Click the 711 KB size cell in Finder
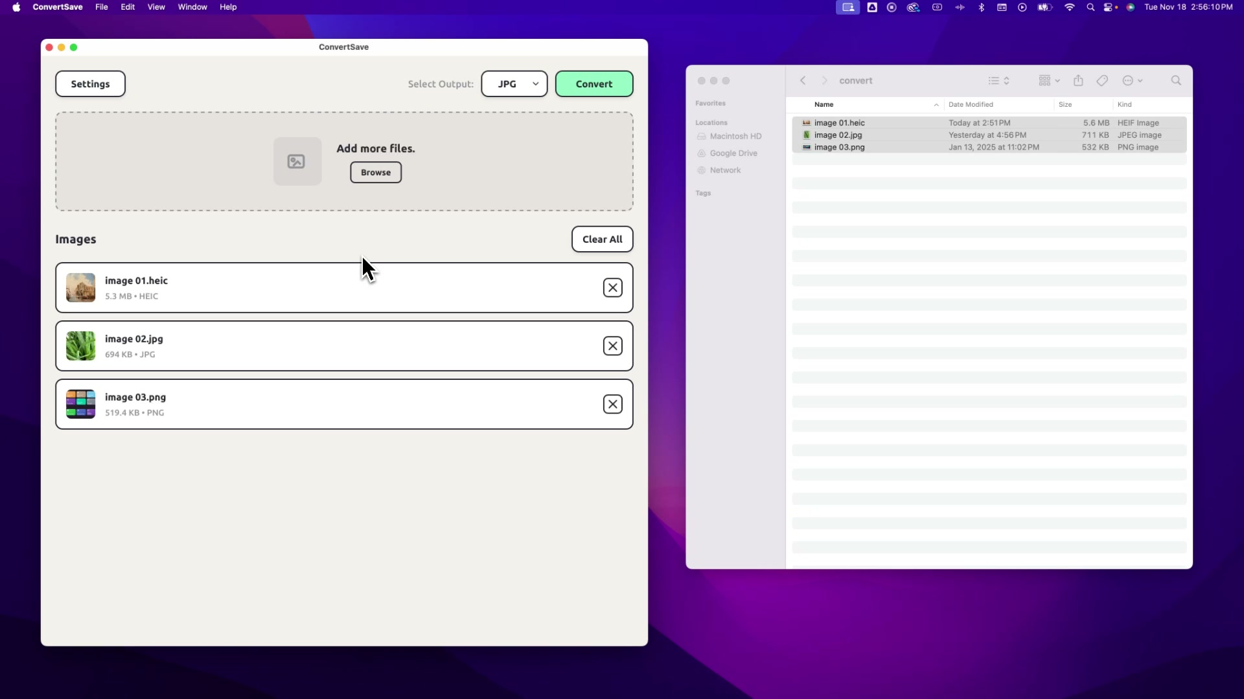1244x699 pixels. point(1096,135)
